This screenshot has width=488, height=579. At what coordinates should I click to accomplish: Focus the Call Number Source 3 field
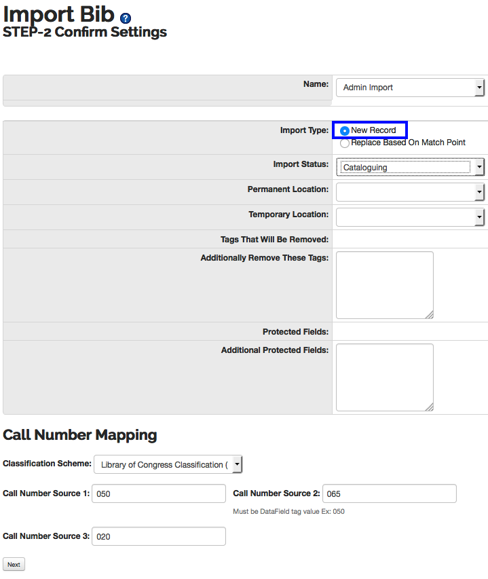(x=159, y=536)
